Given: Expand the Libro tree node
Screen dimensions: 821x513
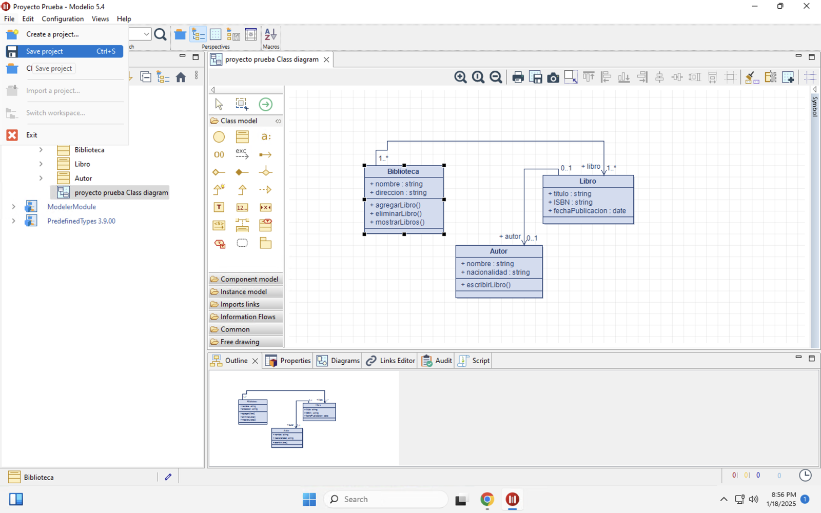Looking at the screenshot, I should tap(41, 164).
